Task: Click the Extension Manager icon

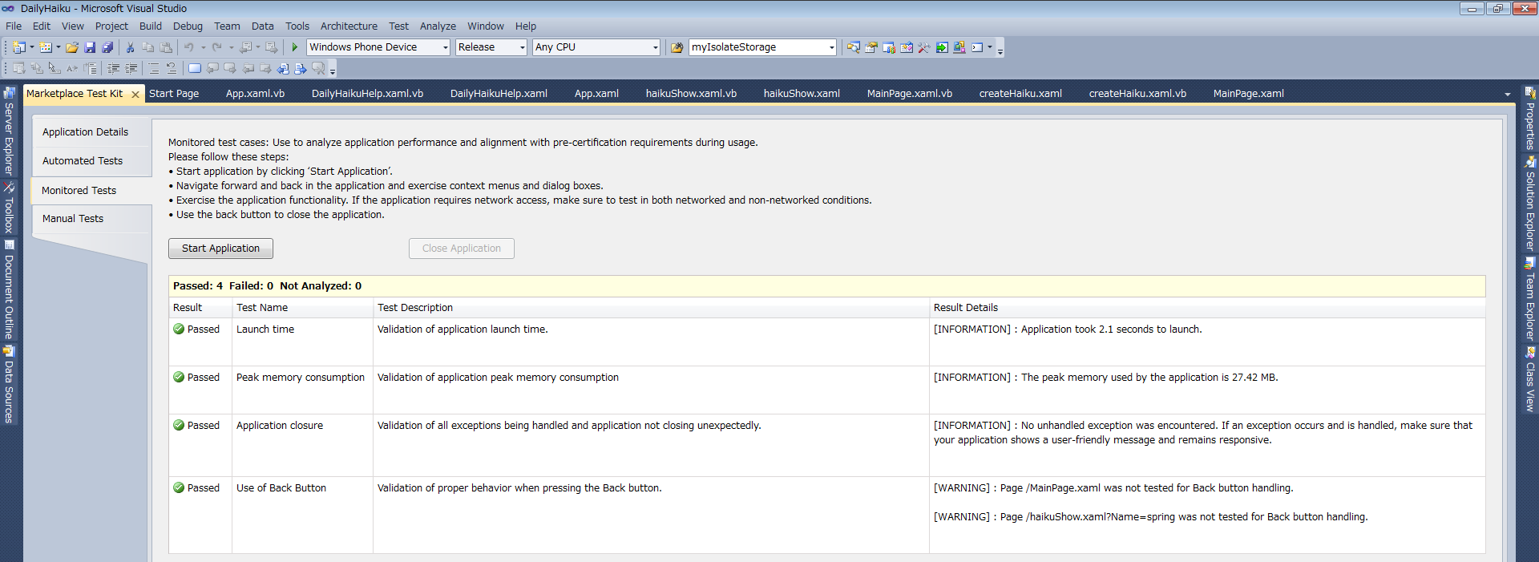Action: pyautogui.click(x=959, y=47)
